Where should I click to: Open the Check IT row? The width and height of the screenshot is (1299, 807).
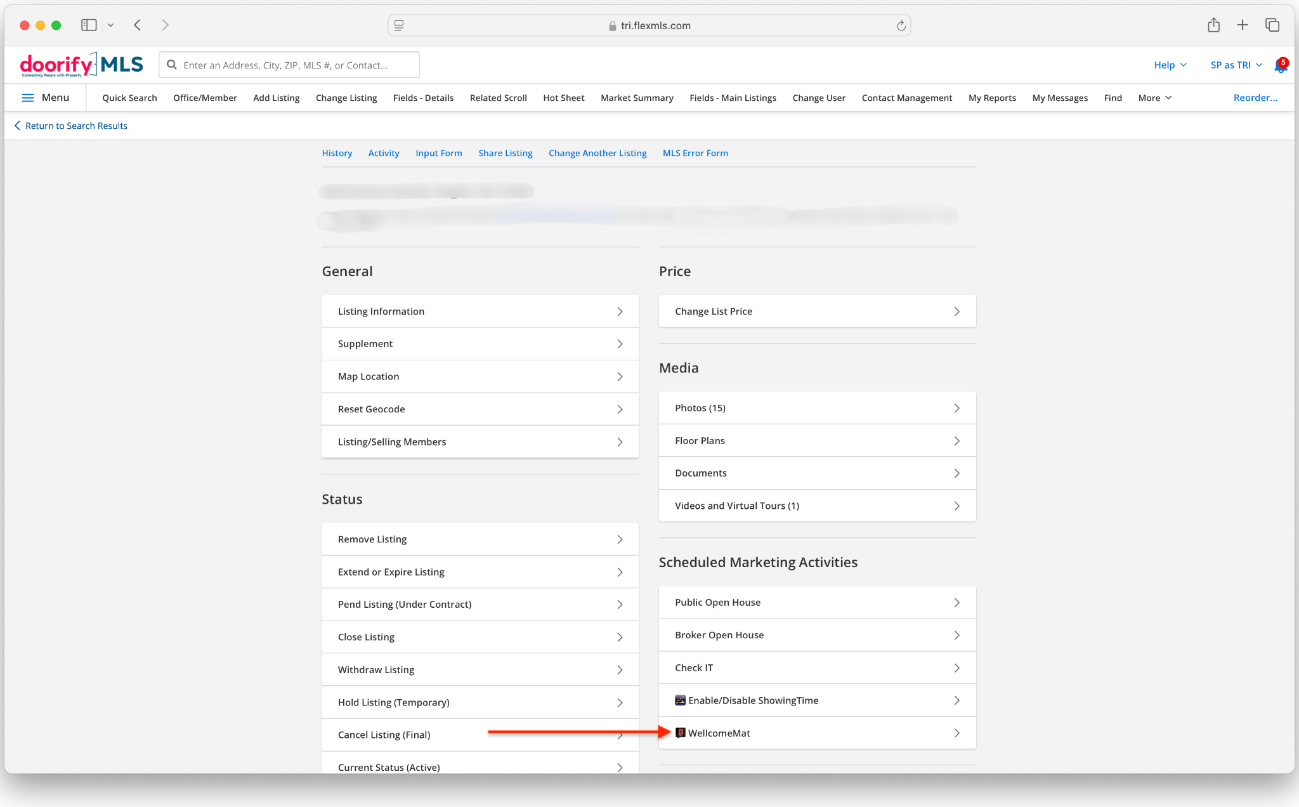817,668
